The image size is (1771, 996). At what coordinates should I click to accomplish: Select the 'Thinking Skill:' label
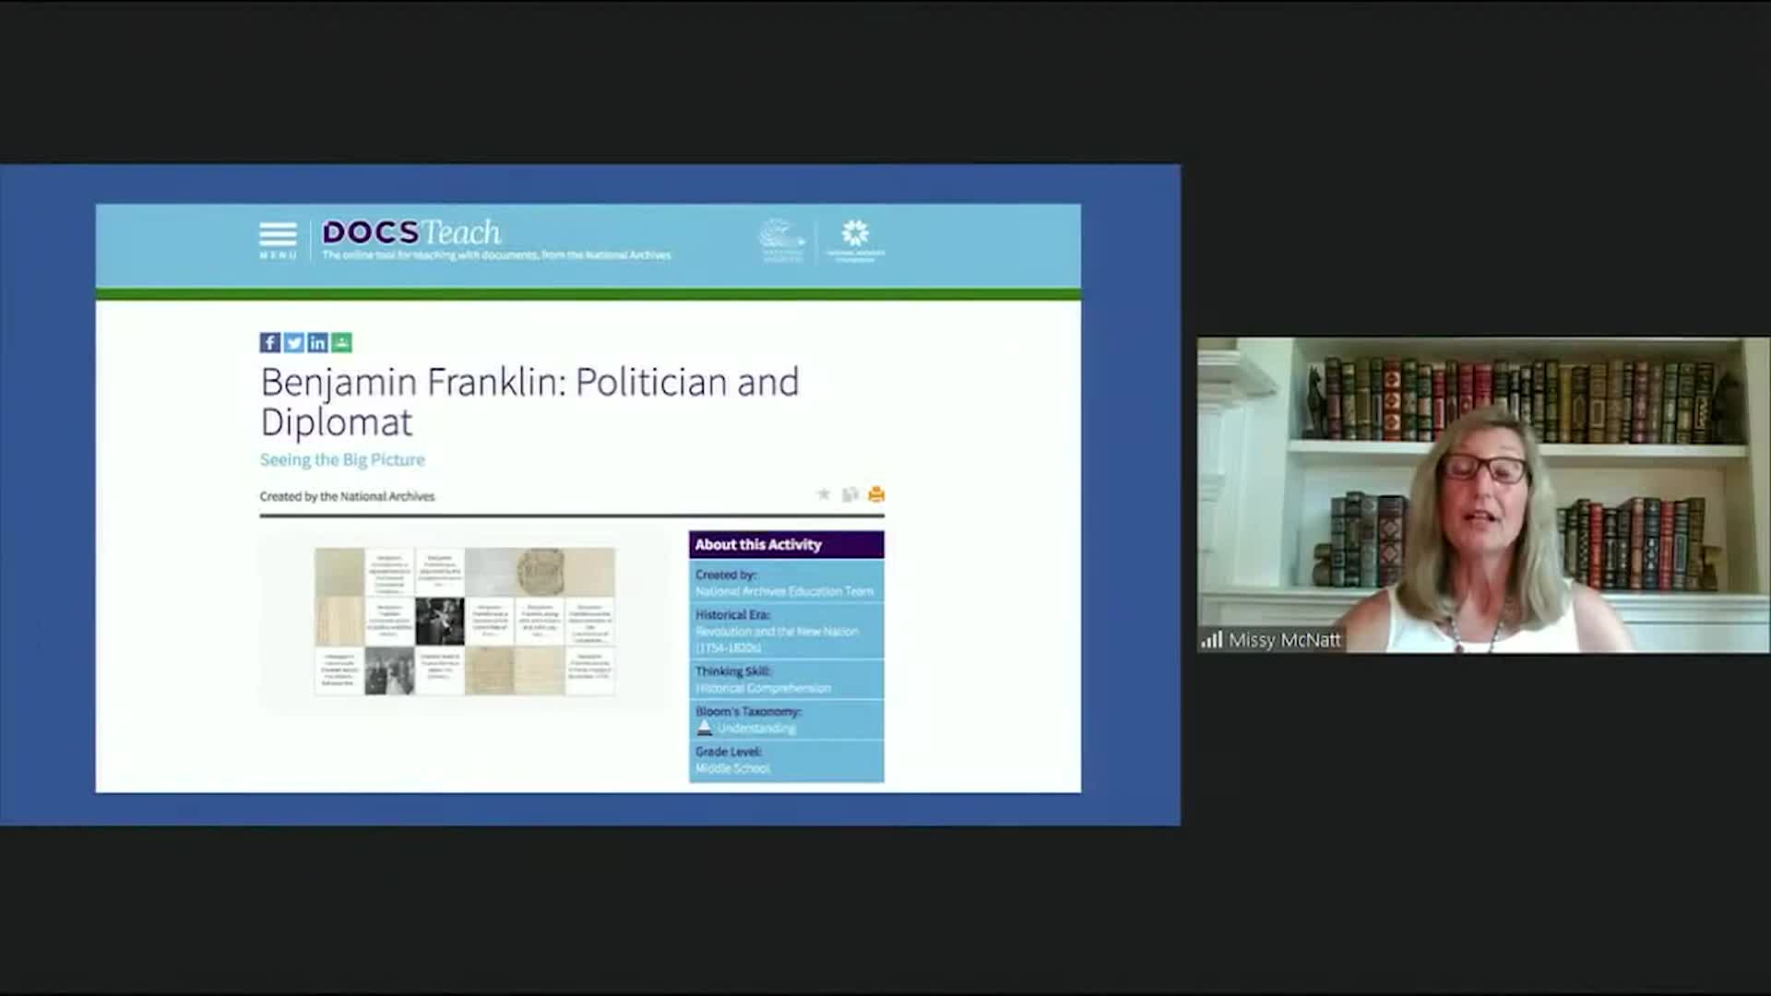click(732, 671)
